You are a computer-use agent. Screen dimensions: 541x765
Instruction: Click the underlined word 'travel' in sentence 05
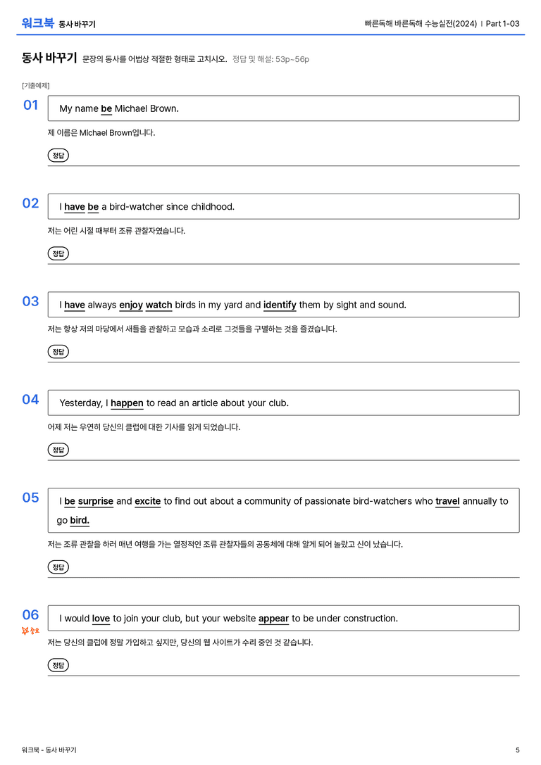pos(447,502)
